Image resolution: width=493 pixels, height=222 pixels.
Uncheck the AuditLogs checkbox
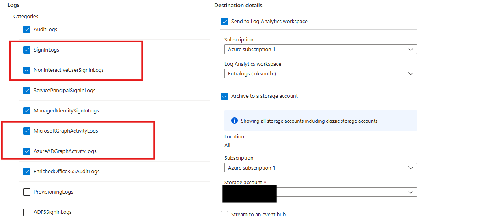[27, 30]
